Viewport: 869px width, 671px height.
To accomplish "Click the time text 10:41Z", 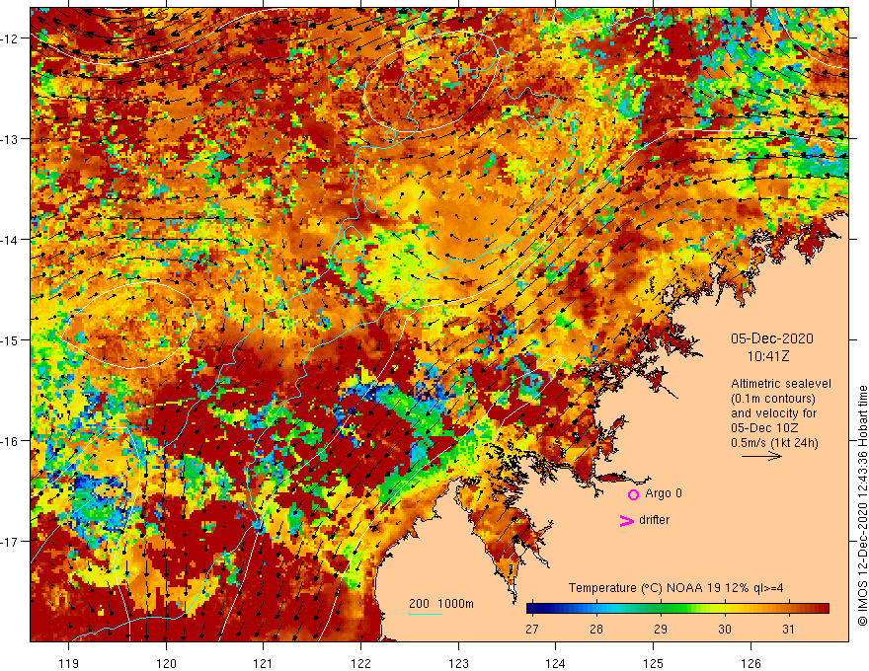I will coord(768,356).
